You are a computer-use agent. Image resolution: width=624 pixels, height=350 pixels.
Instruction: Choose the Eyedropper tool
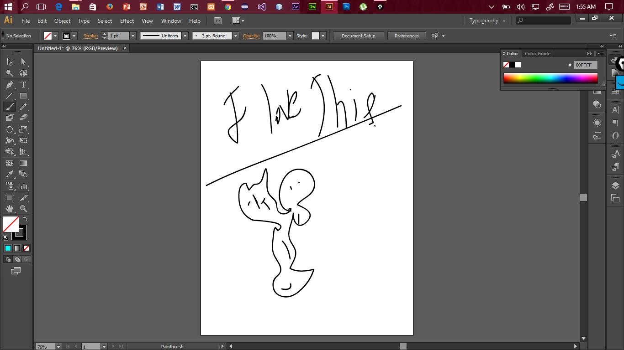10,174
